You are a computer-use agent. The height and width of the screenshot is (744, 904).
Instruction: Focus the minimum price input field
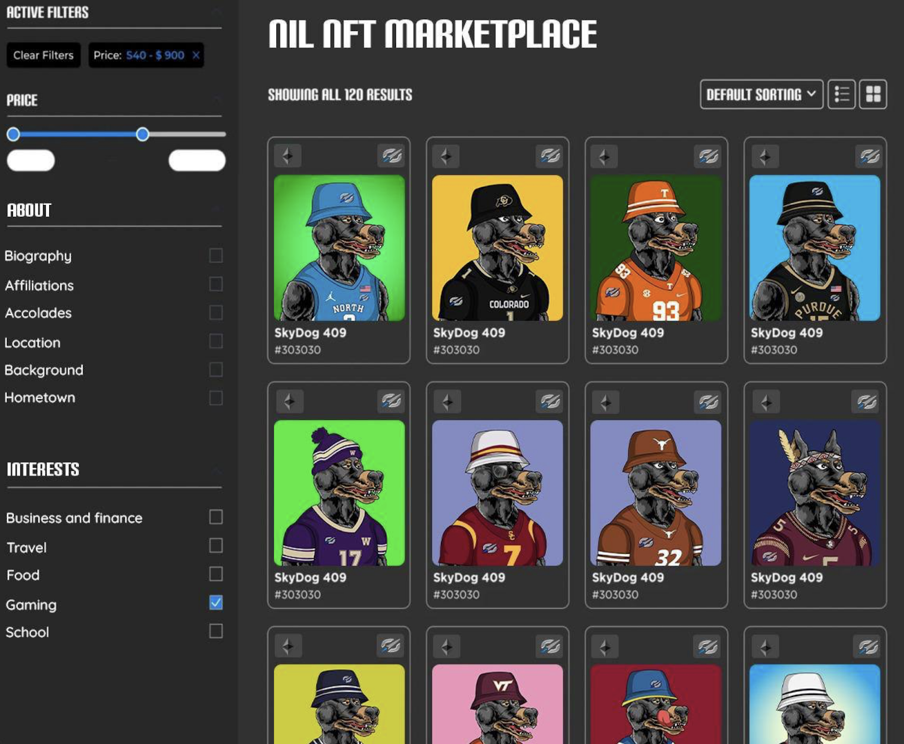(x=31, y=160)
